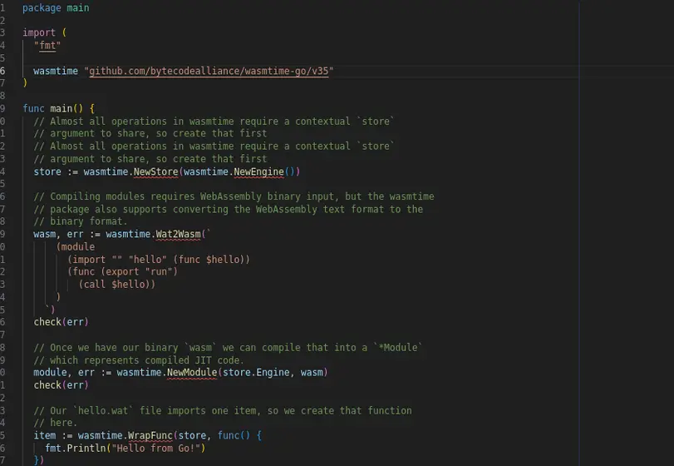Click the 'which represents compiled JIT code' comment
674x466 pixels.
pyautogui.click(x=146, y=359)
